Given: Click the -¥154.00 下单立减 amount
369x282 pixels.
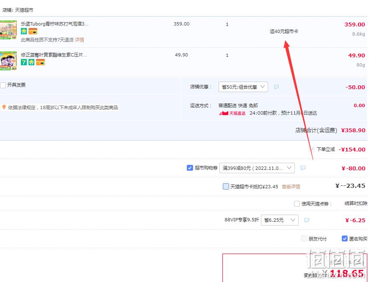Looking at the screenshot, I should tap(352, 149).
